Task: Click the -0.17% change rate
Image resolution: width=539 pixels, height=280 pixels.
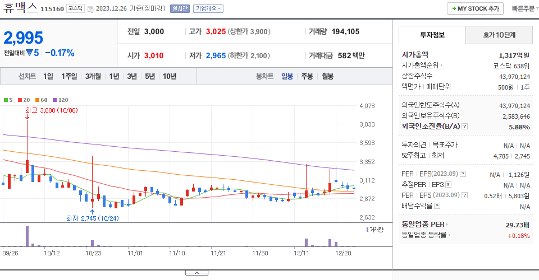Action: click(x=60, y=53)
